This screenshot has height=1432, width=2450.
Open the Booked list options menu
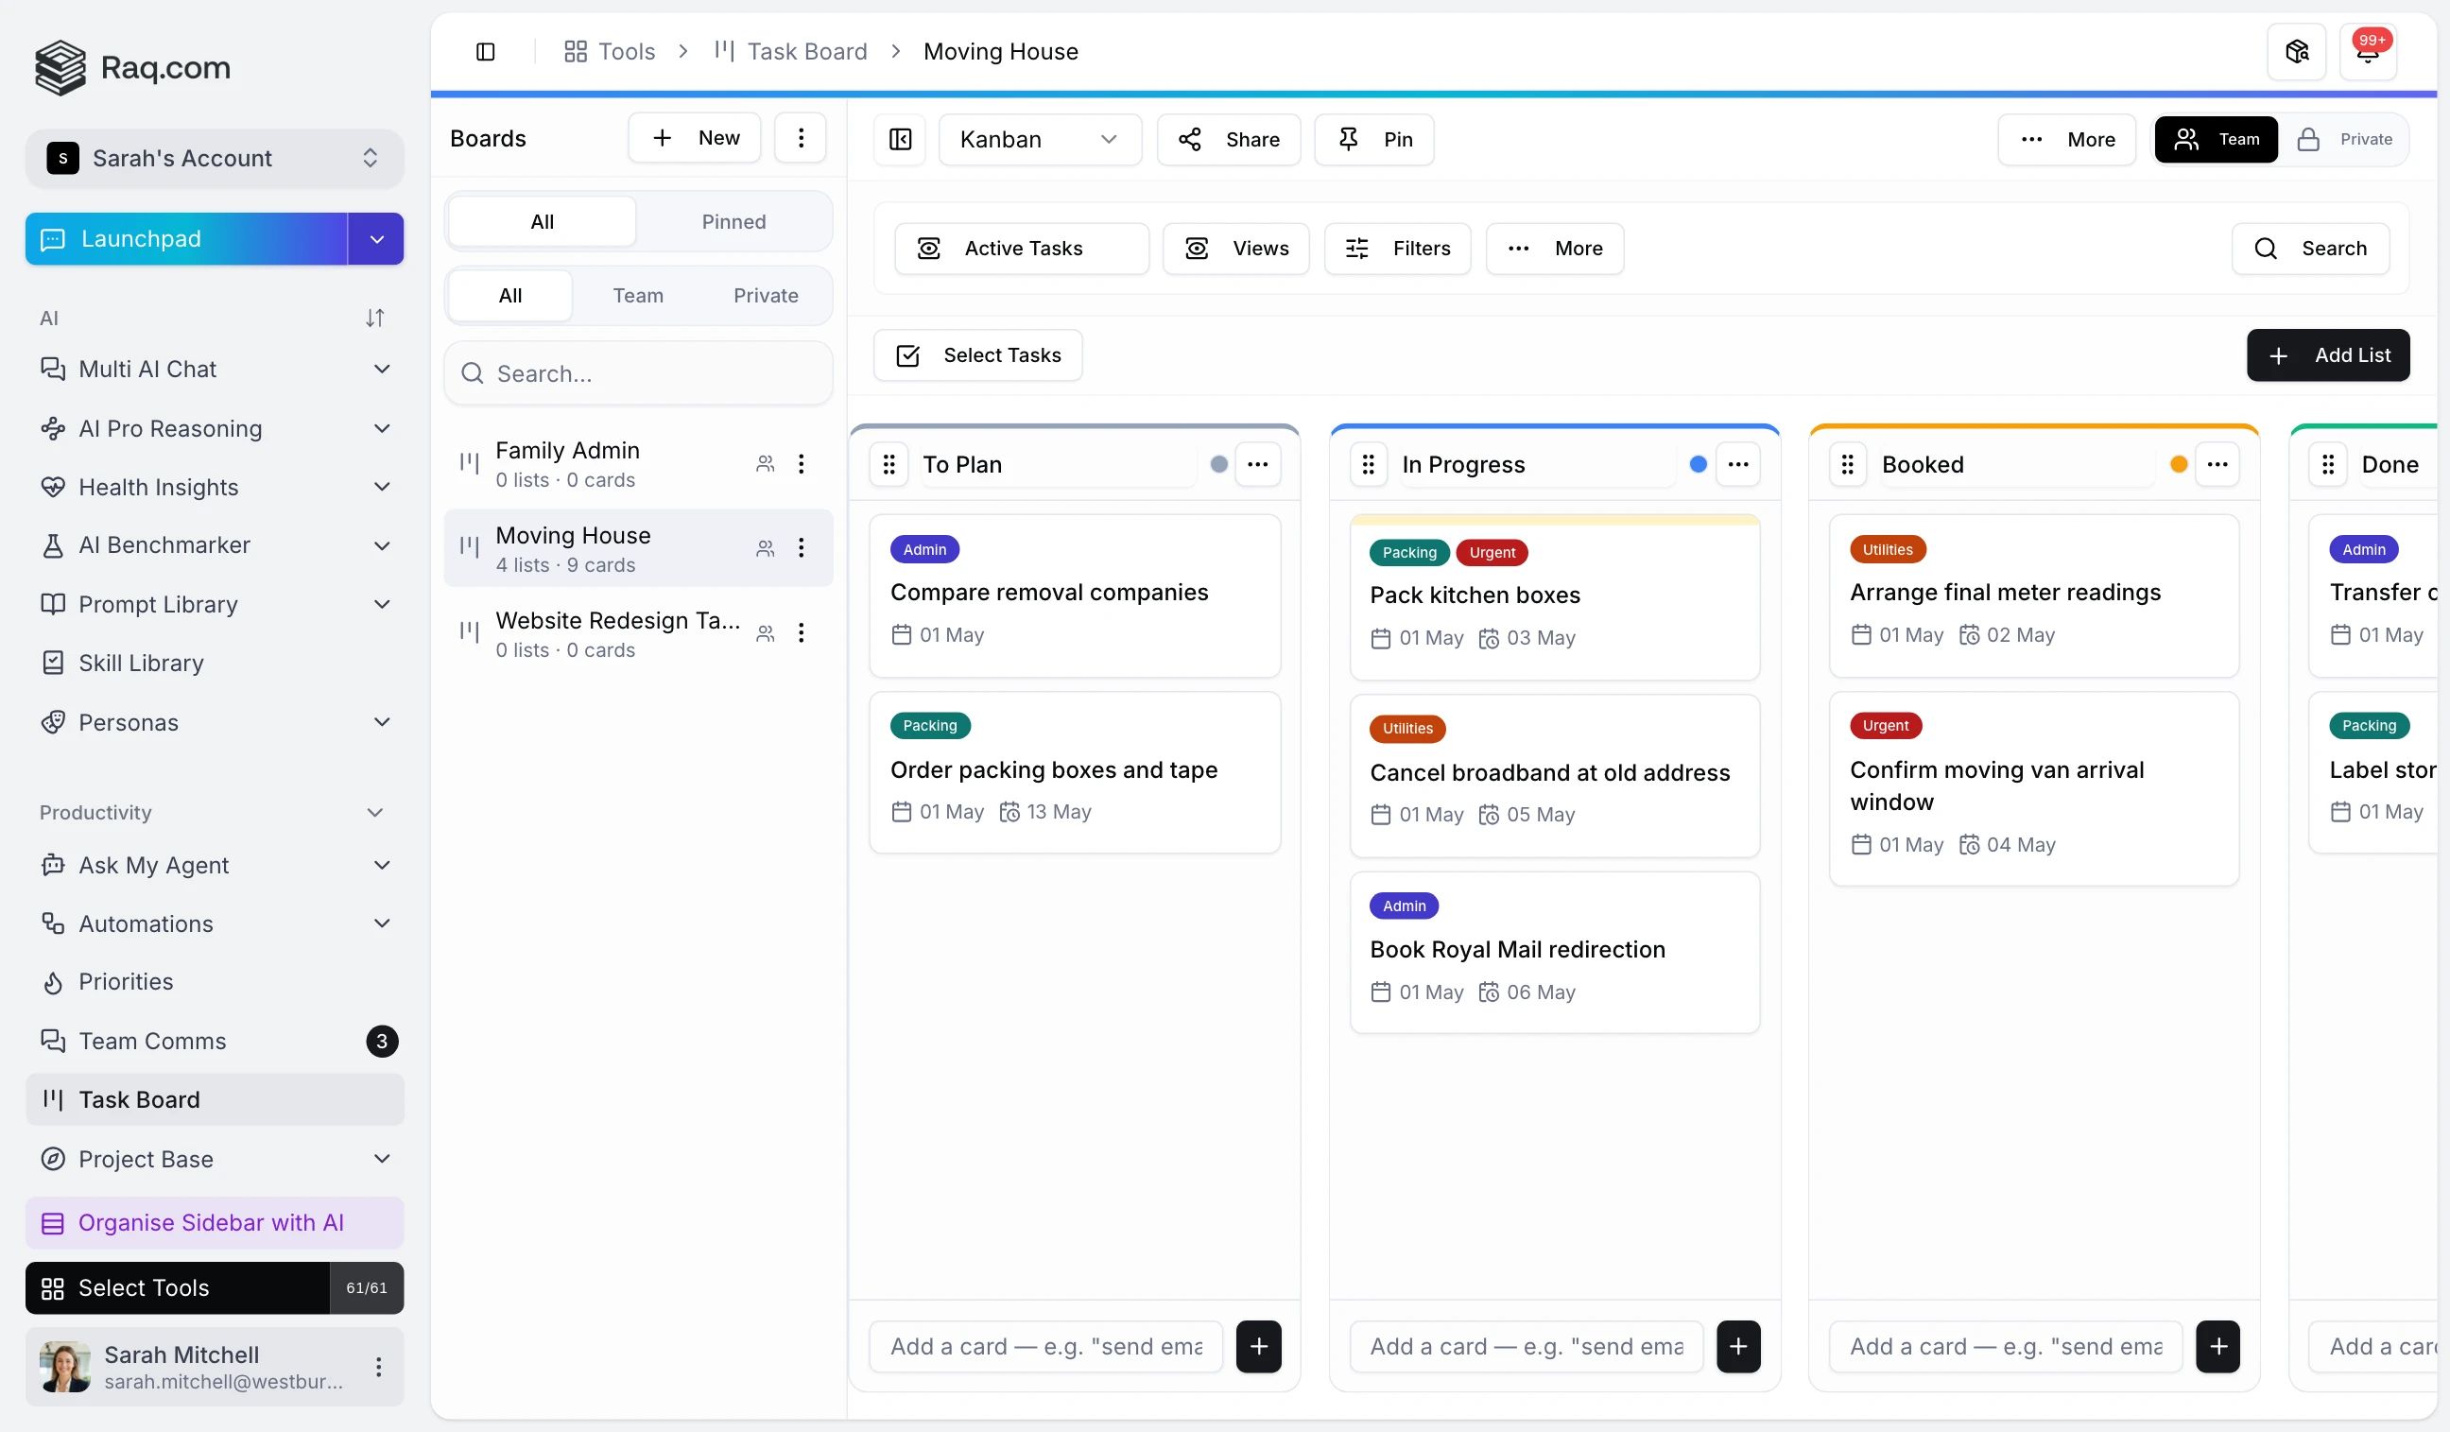pyautogui.click(x=2217, y=465)
